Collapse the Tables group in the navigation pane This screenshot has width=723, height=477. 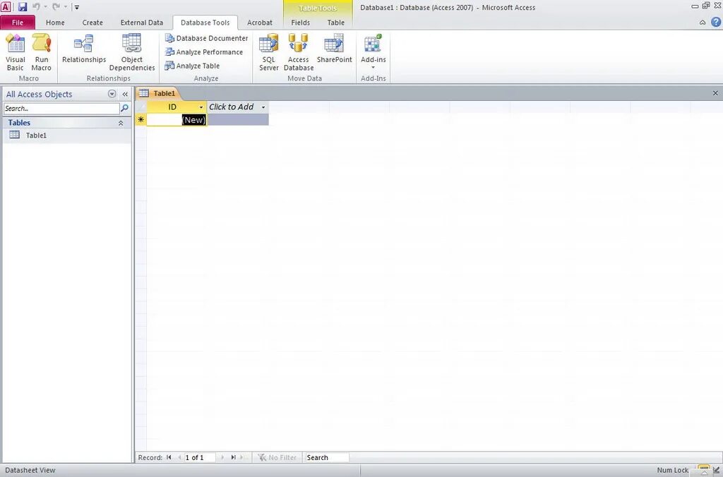pos(120,122)
